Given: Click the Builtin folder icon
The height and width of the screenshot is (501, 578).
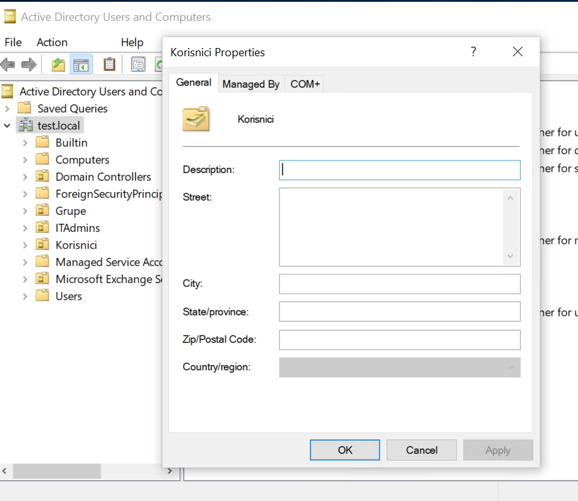Looking at the screenshot, I should (42, 142).
